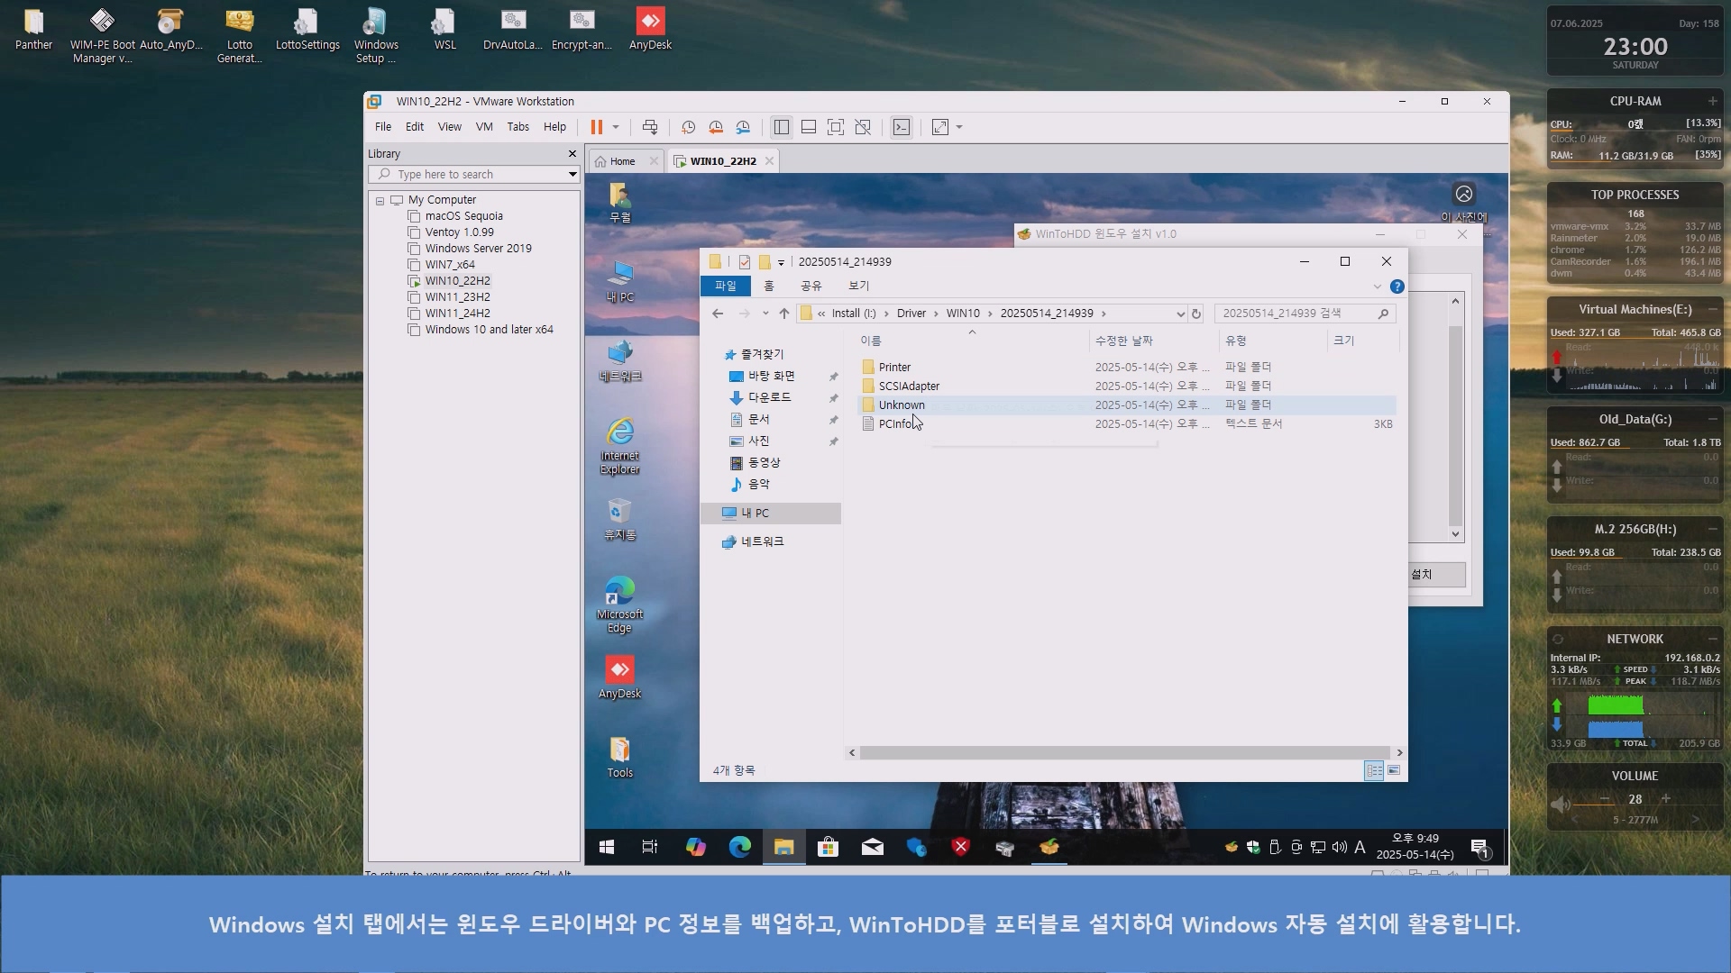Select the PCInfo text file
Screen dimensions: 1731x973
coord(894,424)
